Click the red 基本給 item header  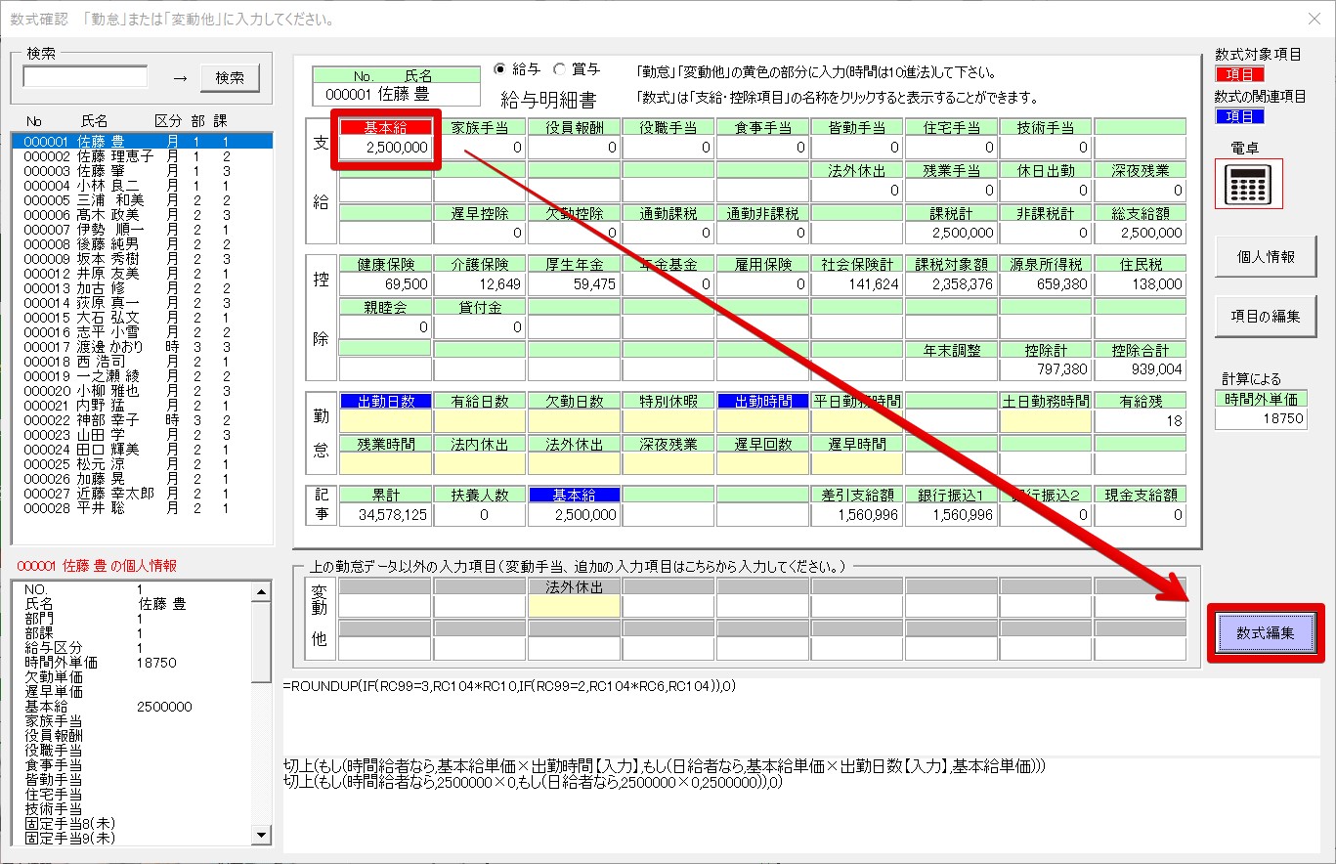tap(385, 127)
